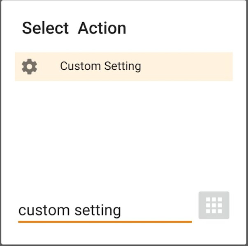Click the Custom Setting label text
This screenshot has width=248, height=246.
tap(100, 66)
